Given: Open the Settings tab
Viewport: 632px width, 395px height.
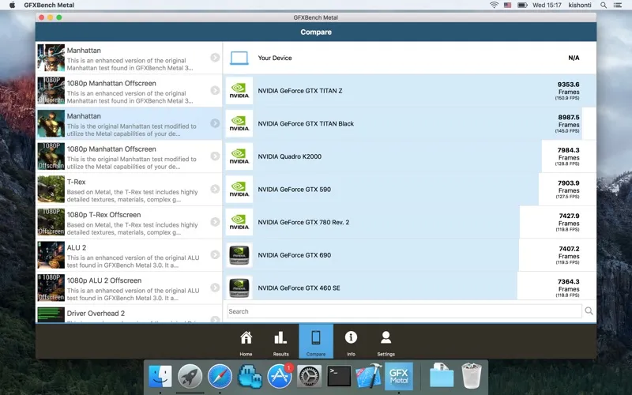Looking at the screenshot, I should click(x=386, y=341).
